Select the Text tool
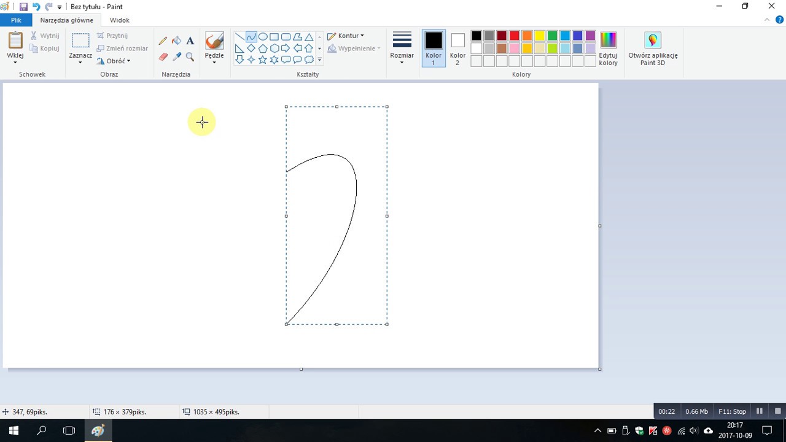The width and height of the screenshot is (786, 442). (x=190, y=41)
